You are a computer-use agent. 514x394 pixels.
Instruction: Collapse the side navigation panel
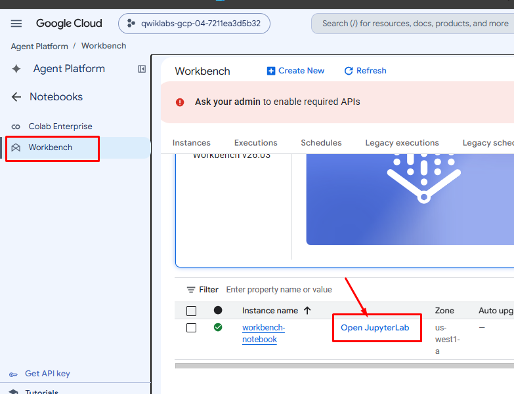(x=142, y=69)
